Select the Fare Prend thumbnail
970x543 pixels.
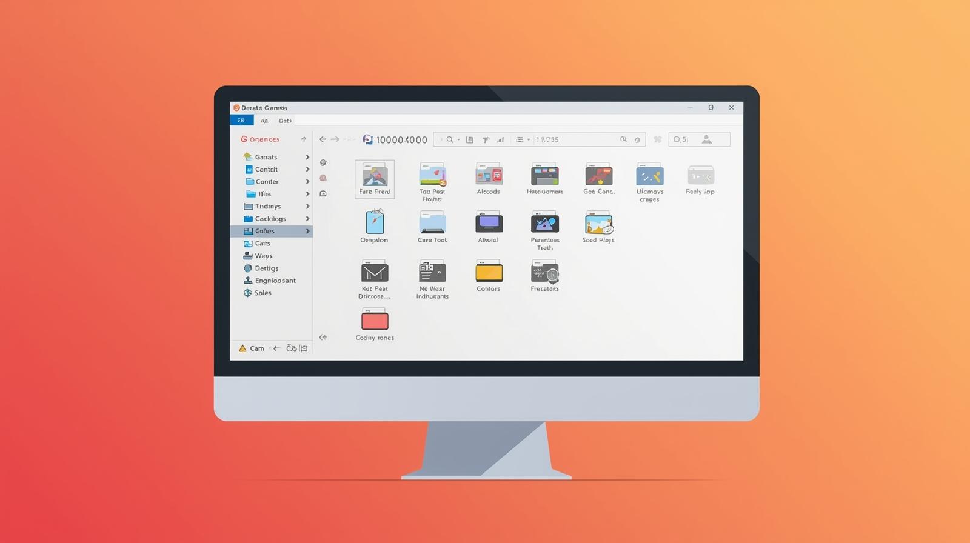click(x=375, y=179)
